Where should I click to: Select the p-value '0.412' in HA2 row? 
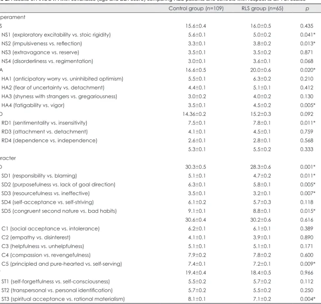point(306,87)
